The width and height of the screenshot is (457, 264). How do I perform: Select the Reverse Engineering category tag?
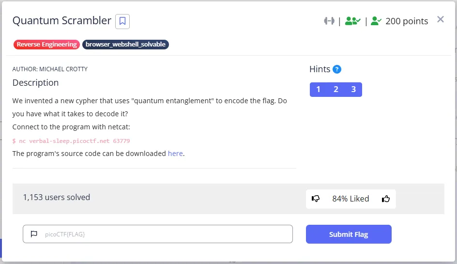[46, 45]
